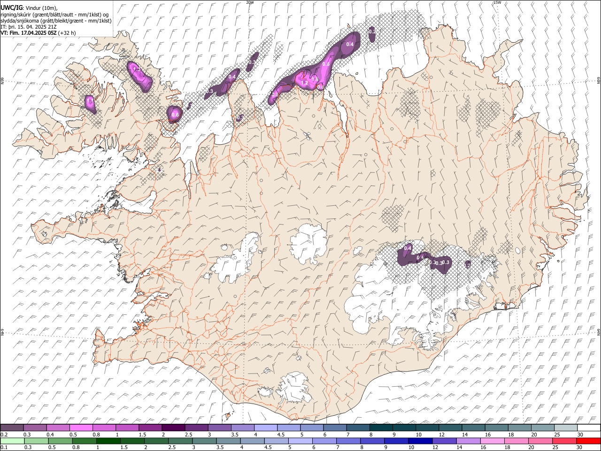Screen dimensions: 601x451
Task: Click the bright pink swatch between 0.5 and 0.8
Action: click(x=81, y=428)
